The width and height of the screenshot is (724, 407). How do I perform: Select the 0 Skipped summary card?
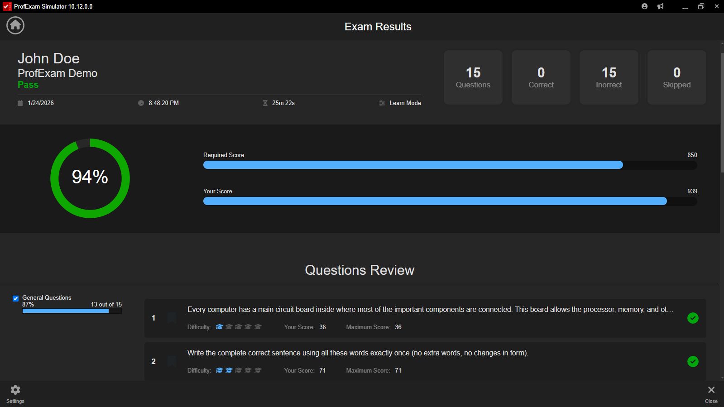click(677, 77)
